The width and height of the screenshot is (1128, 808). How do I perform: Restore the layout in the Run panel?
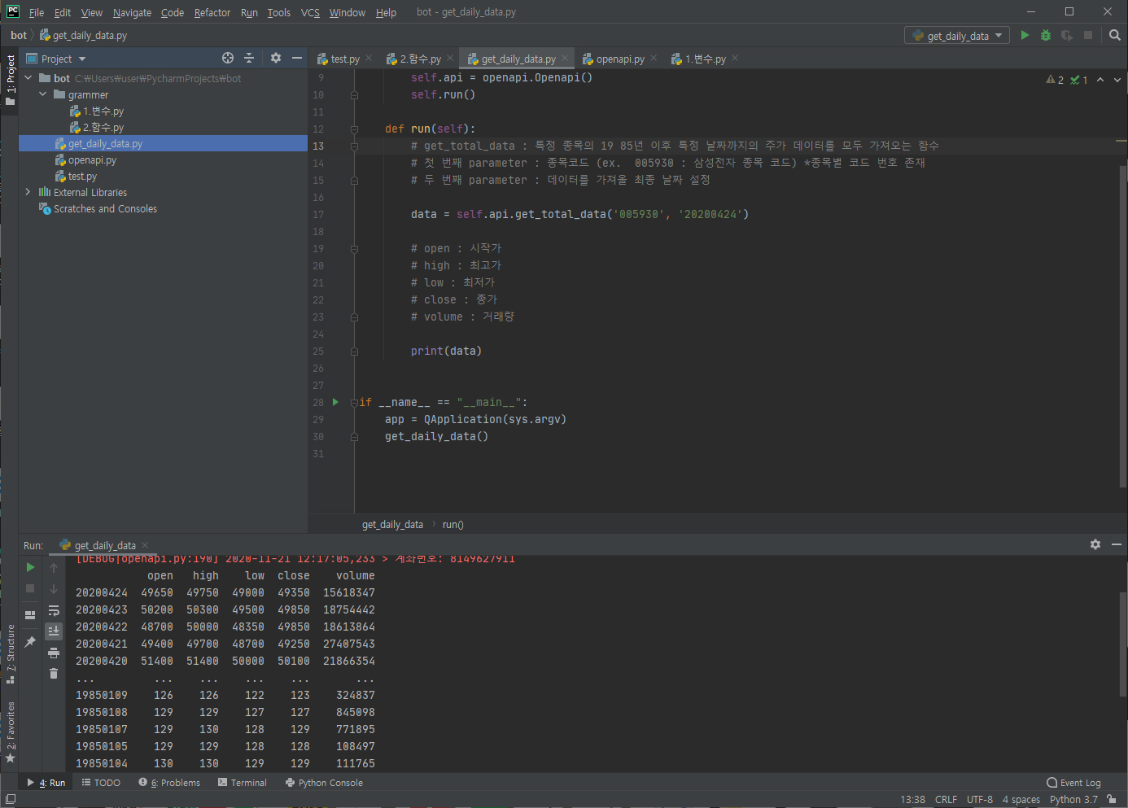[30, 615]
